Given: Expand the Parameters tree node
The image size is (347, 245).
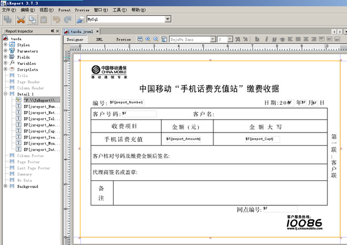Looking at the screenshot, I should tap(5, 51).
